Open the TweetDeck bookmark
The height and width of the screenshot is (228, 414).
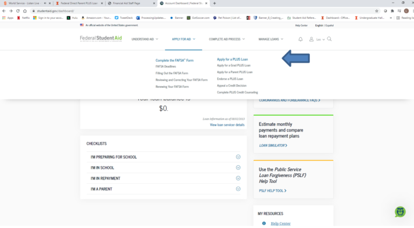[123, 18]
